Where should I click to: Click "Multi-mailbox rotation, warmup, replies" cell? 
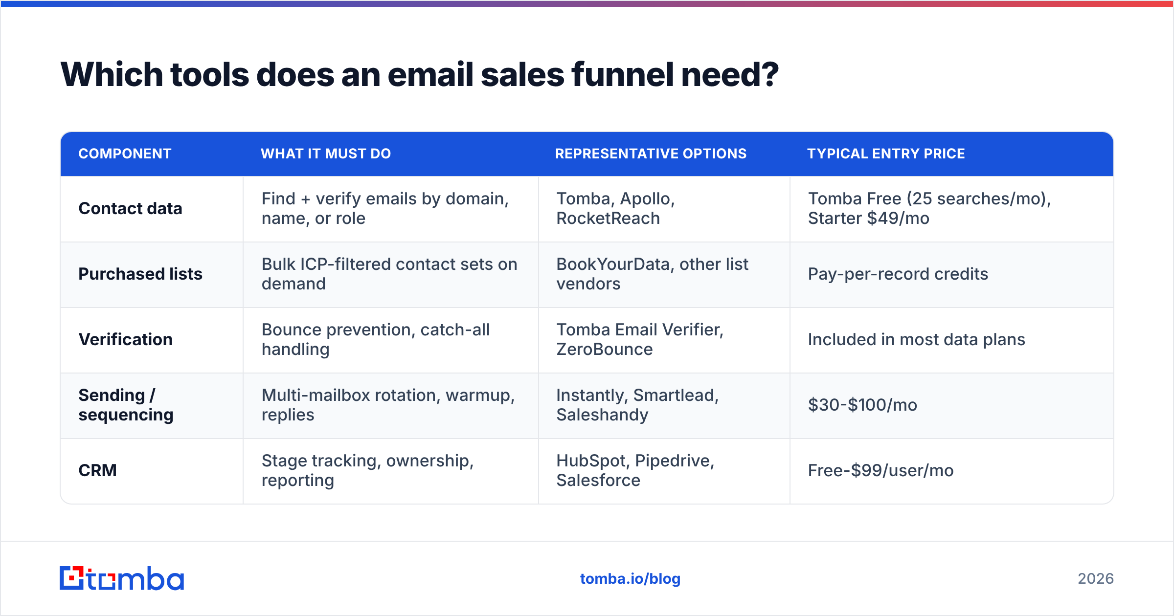(390, 405)
